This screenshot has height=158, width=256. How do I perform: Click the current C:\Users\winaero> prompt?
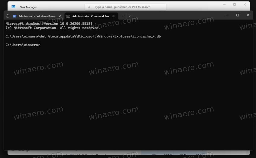point(23,45)
